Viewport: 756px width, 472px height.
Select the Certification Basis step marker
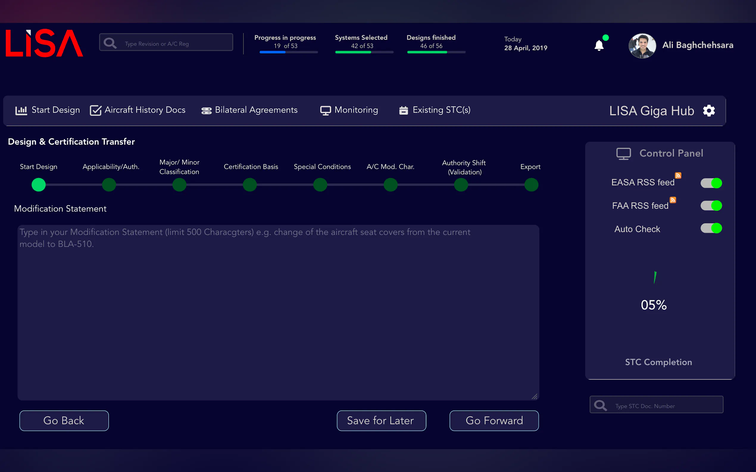click(249, 185)
